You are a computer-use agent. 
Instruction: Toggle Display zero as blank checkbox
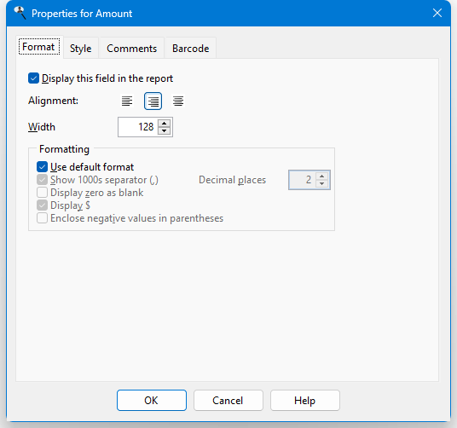[x=43, y=193]
